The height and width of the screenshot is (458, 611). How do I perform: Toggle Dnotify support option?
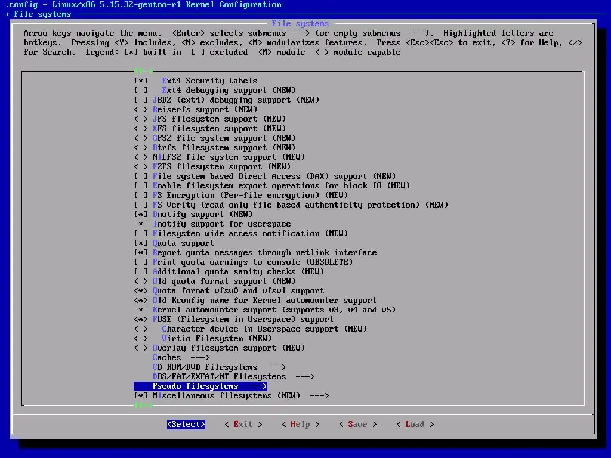point(193,214)
